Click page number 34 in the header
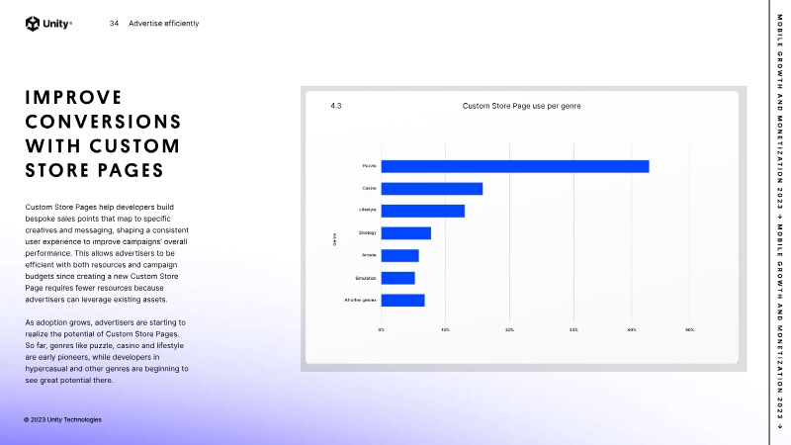 click(x=115, y=24)
